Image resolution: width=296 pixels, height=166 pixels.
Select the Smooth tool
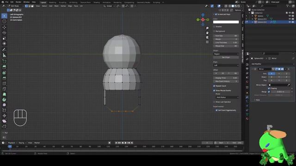(x=4, y=105)
